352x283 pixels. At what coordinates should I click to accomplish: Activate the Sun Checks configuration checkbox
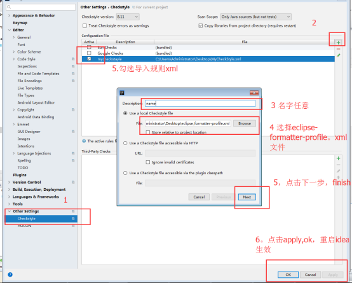point(89,47)
